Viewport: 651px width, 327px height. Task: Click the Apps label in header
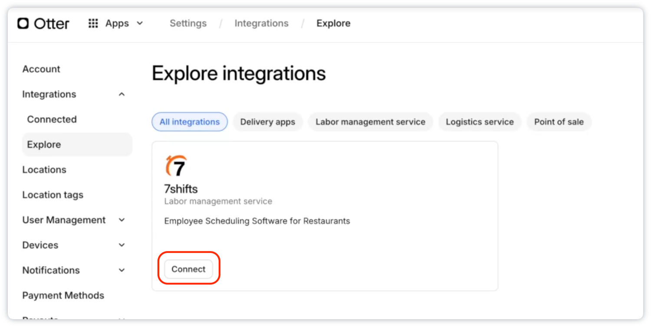(x=117, y=23)
